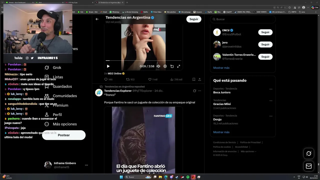Open the CRIPTO bookmarks folder
The width and height of the screenshot is (320, 180).
click(292, 12)
